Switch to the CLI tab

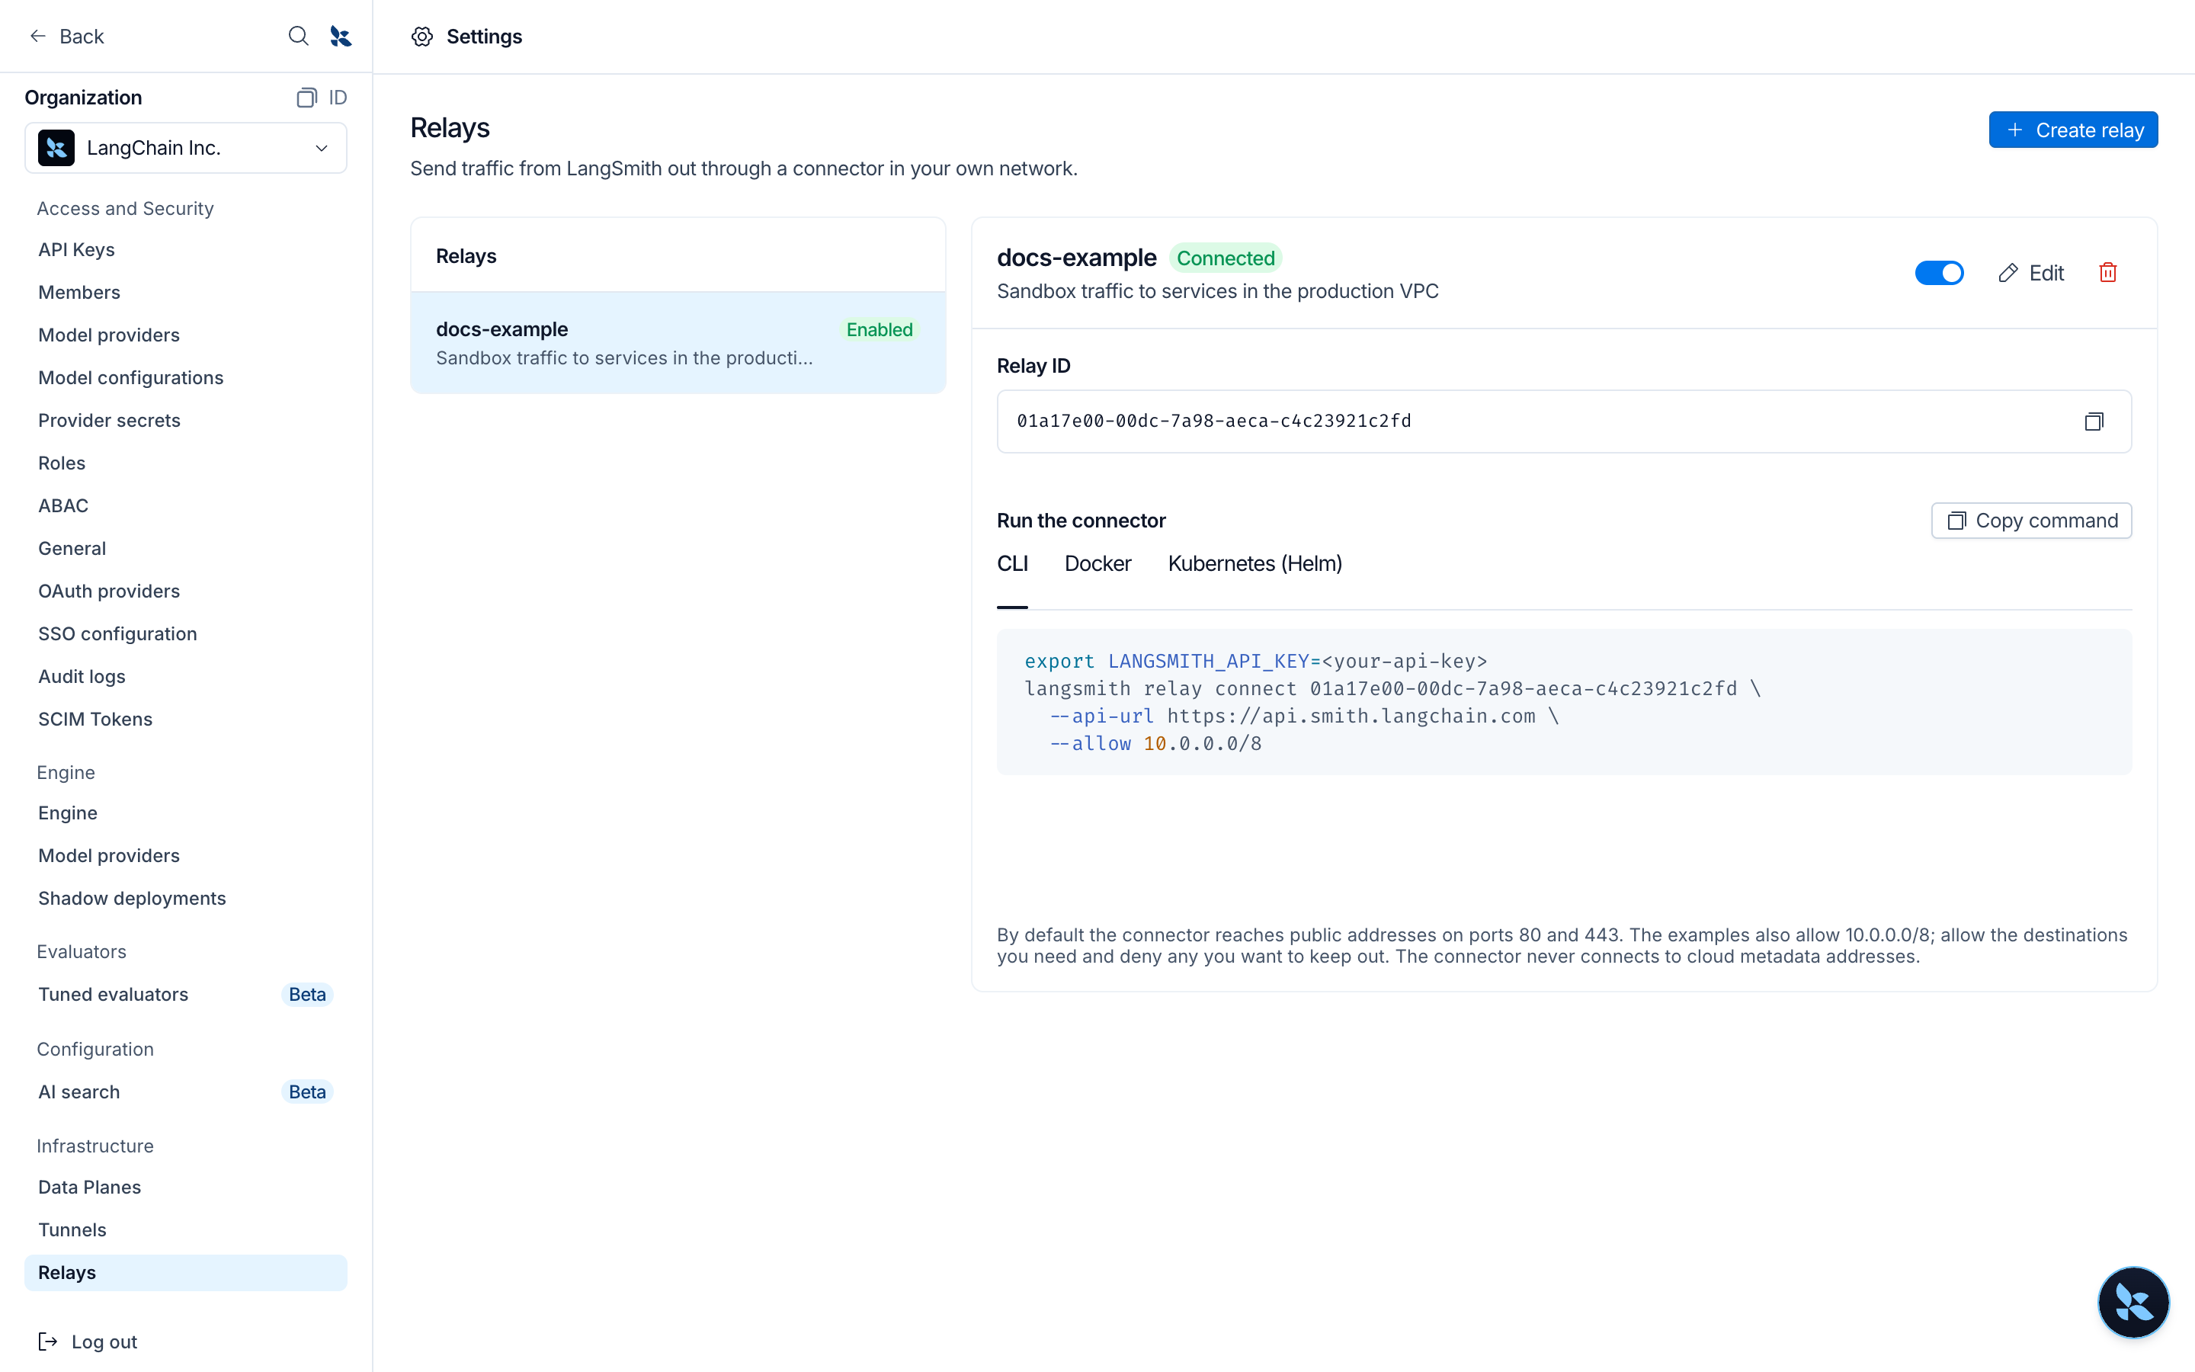pos(1012,563)
